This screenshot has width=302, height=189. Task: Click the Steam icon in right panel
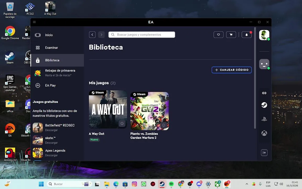(x=264, y=105)
